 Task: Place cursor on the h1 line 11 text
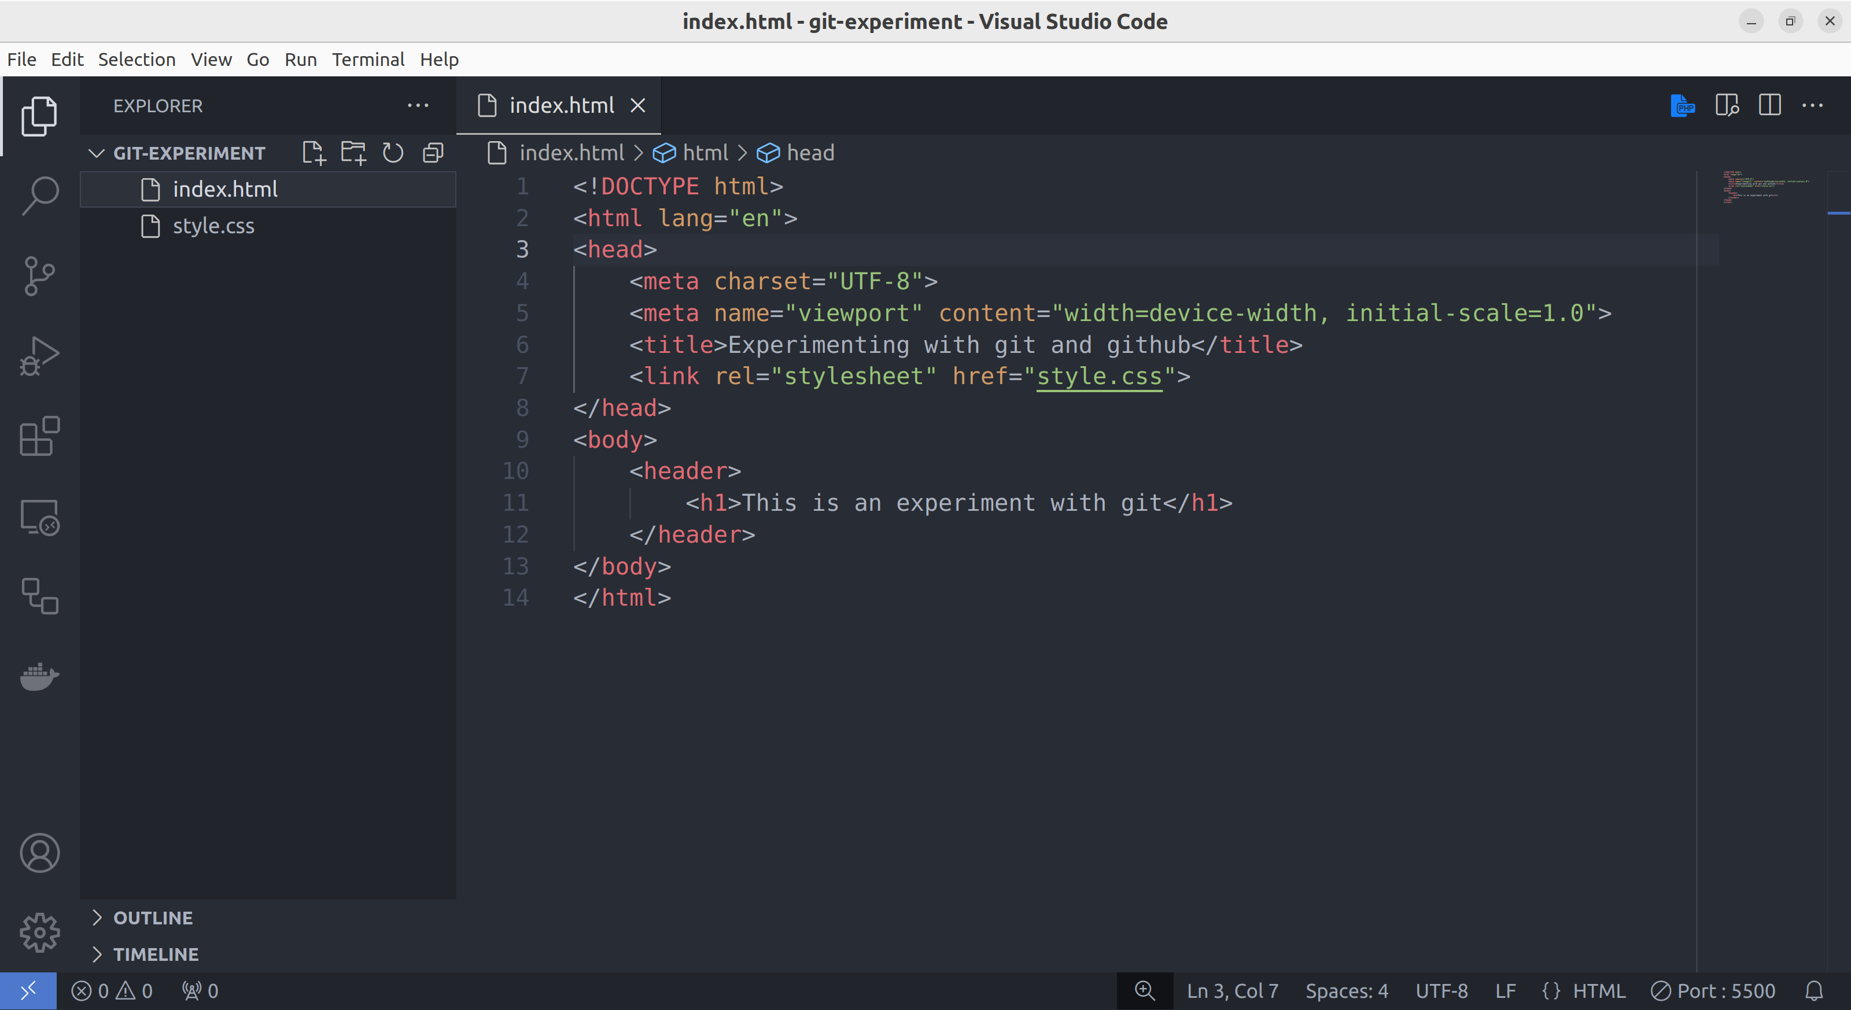click(952, 503)
